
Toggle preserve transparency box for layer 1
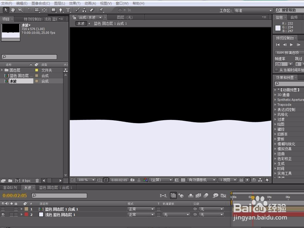tap(159, 209)
